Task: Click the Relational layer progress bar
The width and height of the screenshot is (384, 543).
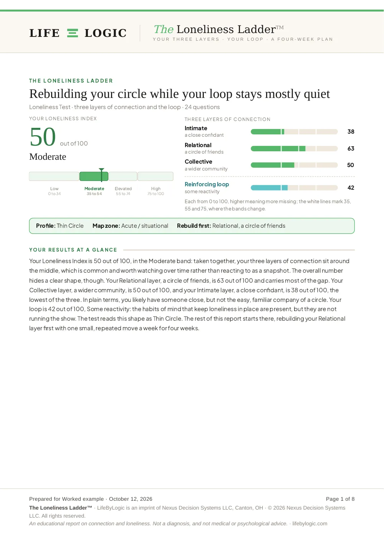Action: (294, 149)
